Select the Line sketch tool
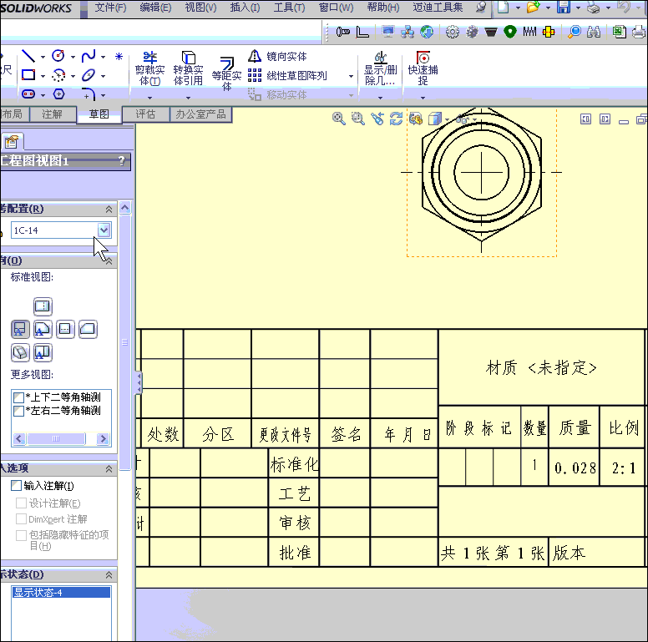This screenshot has height=642, width=648. (x=28, y=56)
